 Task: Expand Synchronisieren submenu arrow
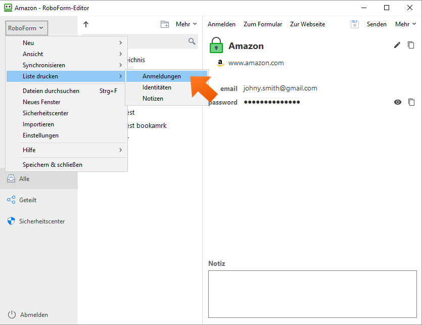pyautogui.click(x=121, y=65)
